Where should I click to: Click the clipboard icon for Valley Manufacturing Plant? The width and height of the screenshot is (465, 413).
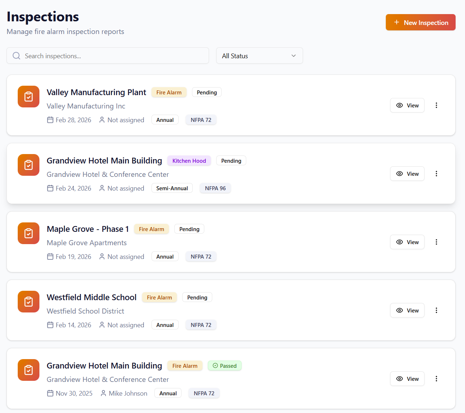(29, 97)
